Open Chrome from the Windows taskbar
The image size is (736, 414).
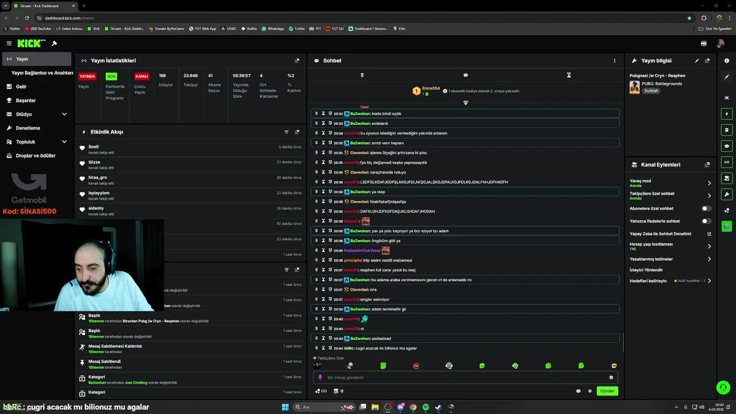(x=413, y=407)
